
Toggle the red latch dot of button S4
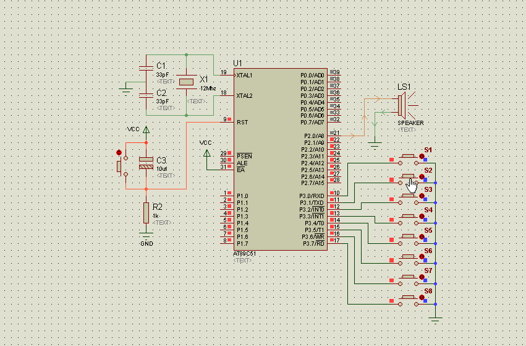pos(422,217)
